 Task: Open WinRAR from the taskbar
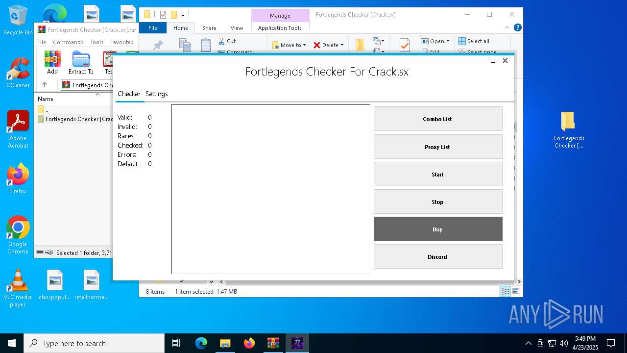point(273,343)
